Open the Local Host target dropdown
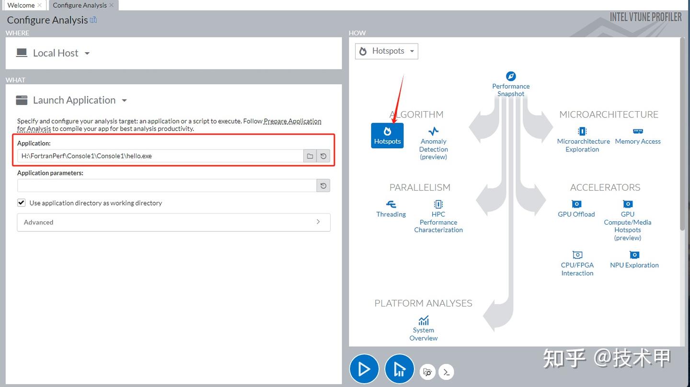This screenshot has width=690, height=387. [87, 53]
